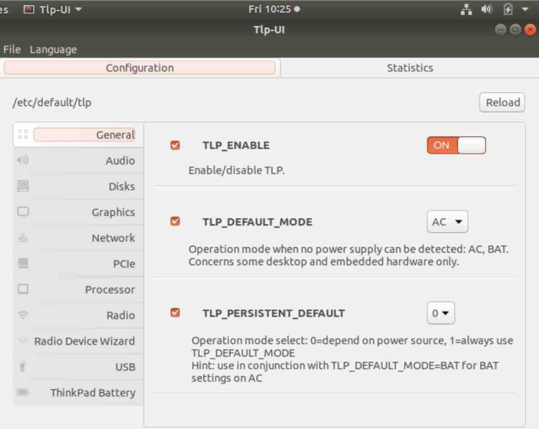
Task: Click the TLP_DEFAULT_MODE label
Action: 257,222
